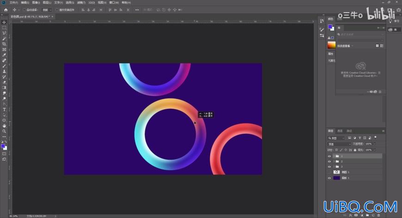402x218 pixels.
Task: Hide group 3 with its eye icon
Action: click(329, 167)
